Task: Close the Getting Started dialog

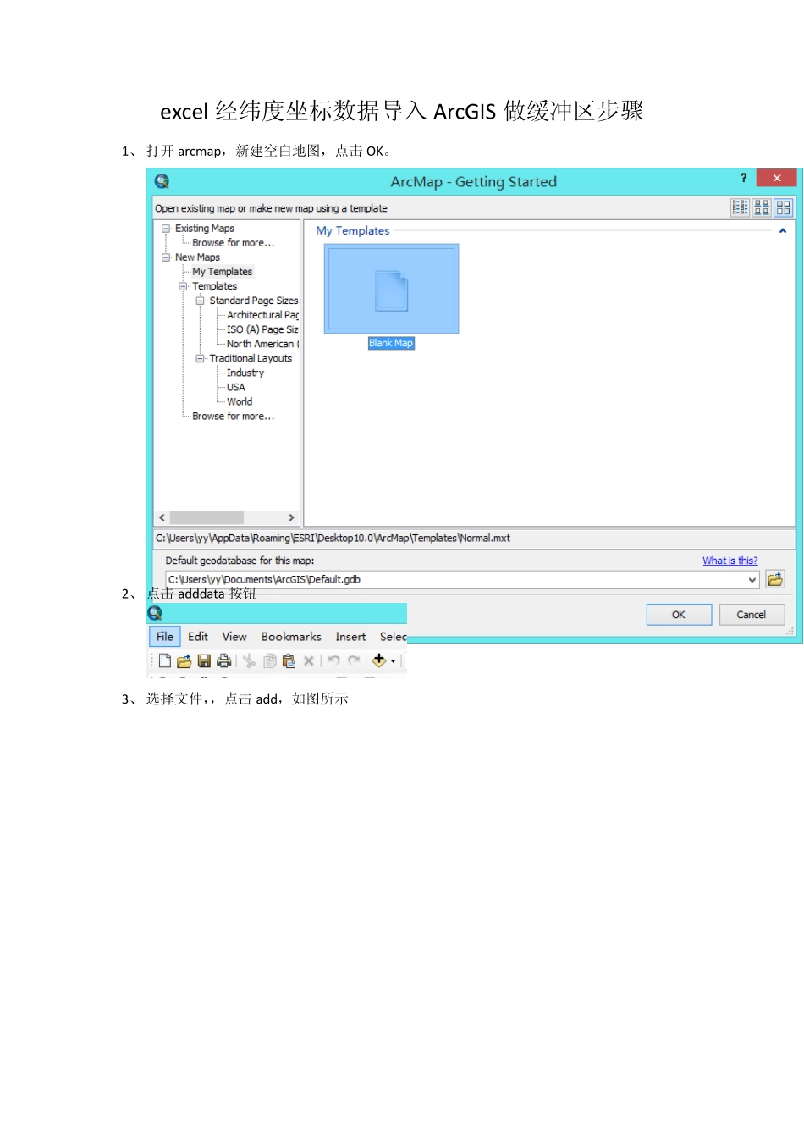Action: tap(777, 178)
